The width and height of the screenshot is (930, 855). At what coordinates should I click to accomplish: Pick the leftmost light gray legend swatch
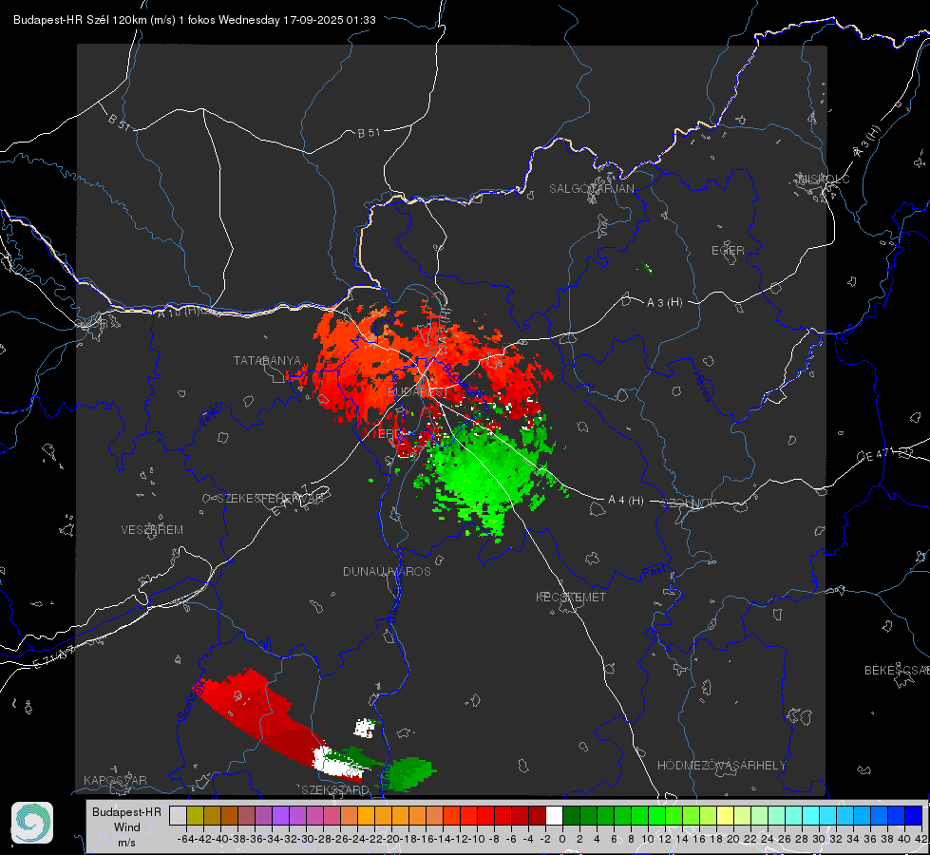(178, 815)
